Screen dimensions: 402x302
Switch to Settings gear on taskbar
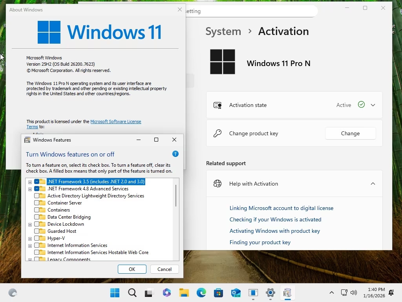point(270,293)
